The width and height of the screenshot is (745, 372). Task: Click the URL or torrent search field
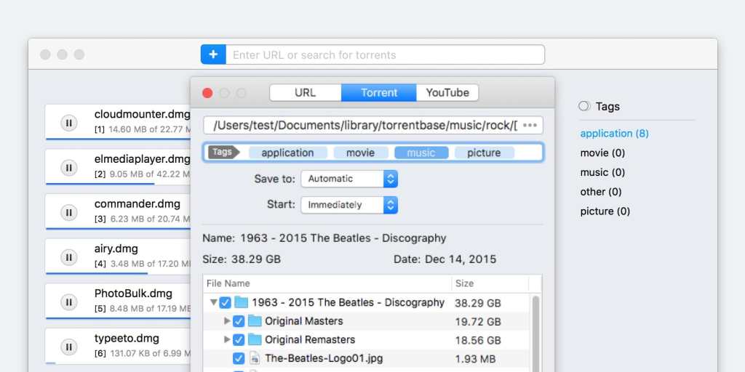[x=386, y=54]
